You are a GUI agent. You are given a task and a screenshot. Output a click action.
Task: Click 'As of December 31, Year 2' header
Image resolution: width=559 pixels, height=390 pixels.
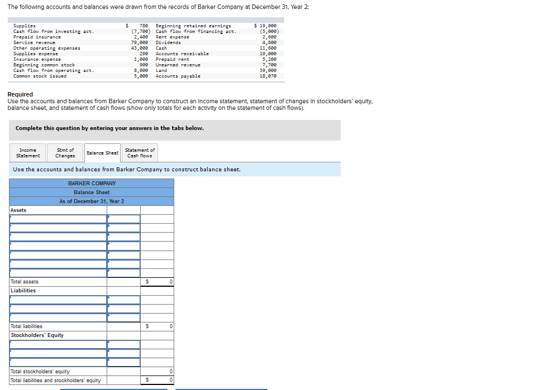(x=92, y=201)
